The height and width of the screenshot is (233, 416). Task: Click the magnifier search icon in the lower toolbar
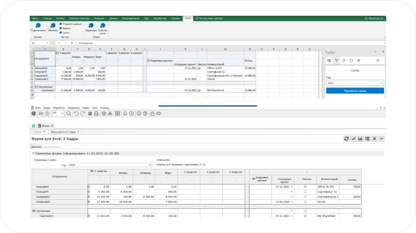tap(69, 114)
